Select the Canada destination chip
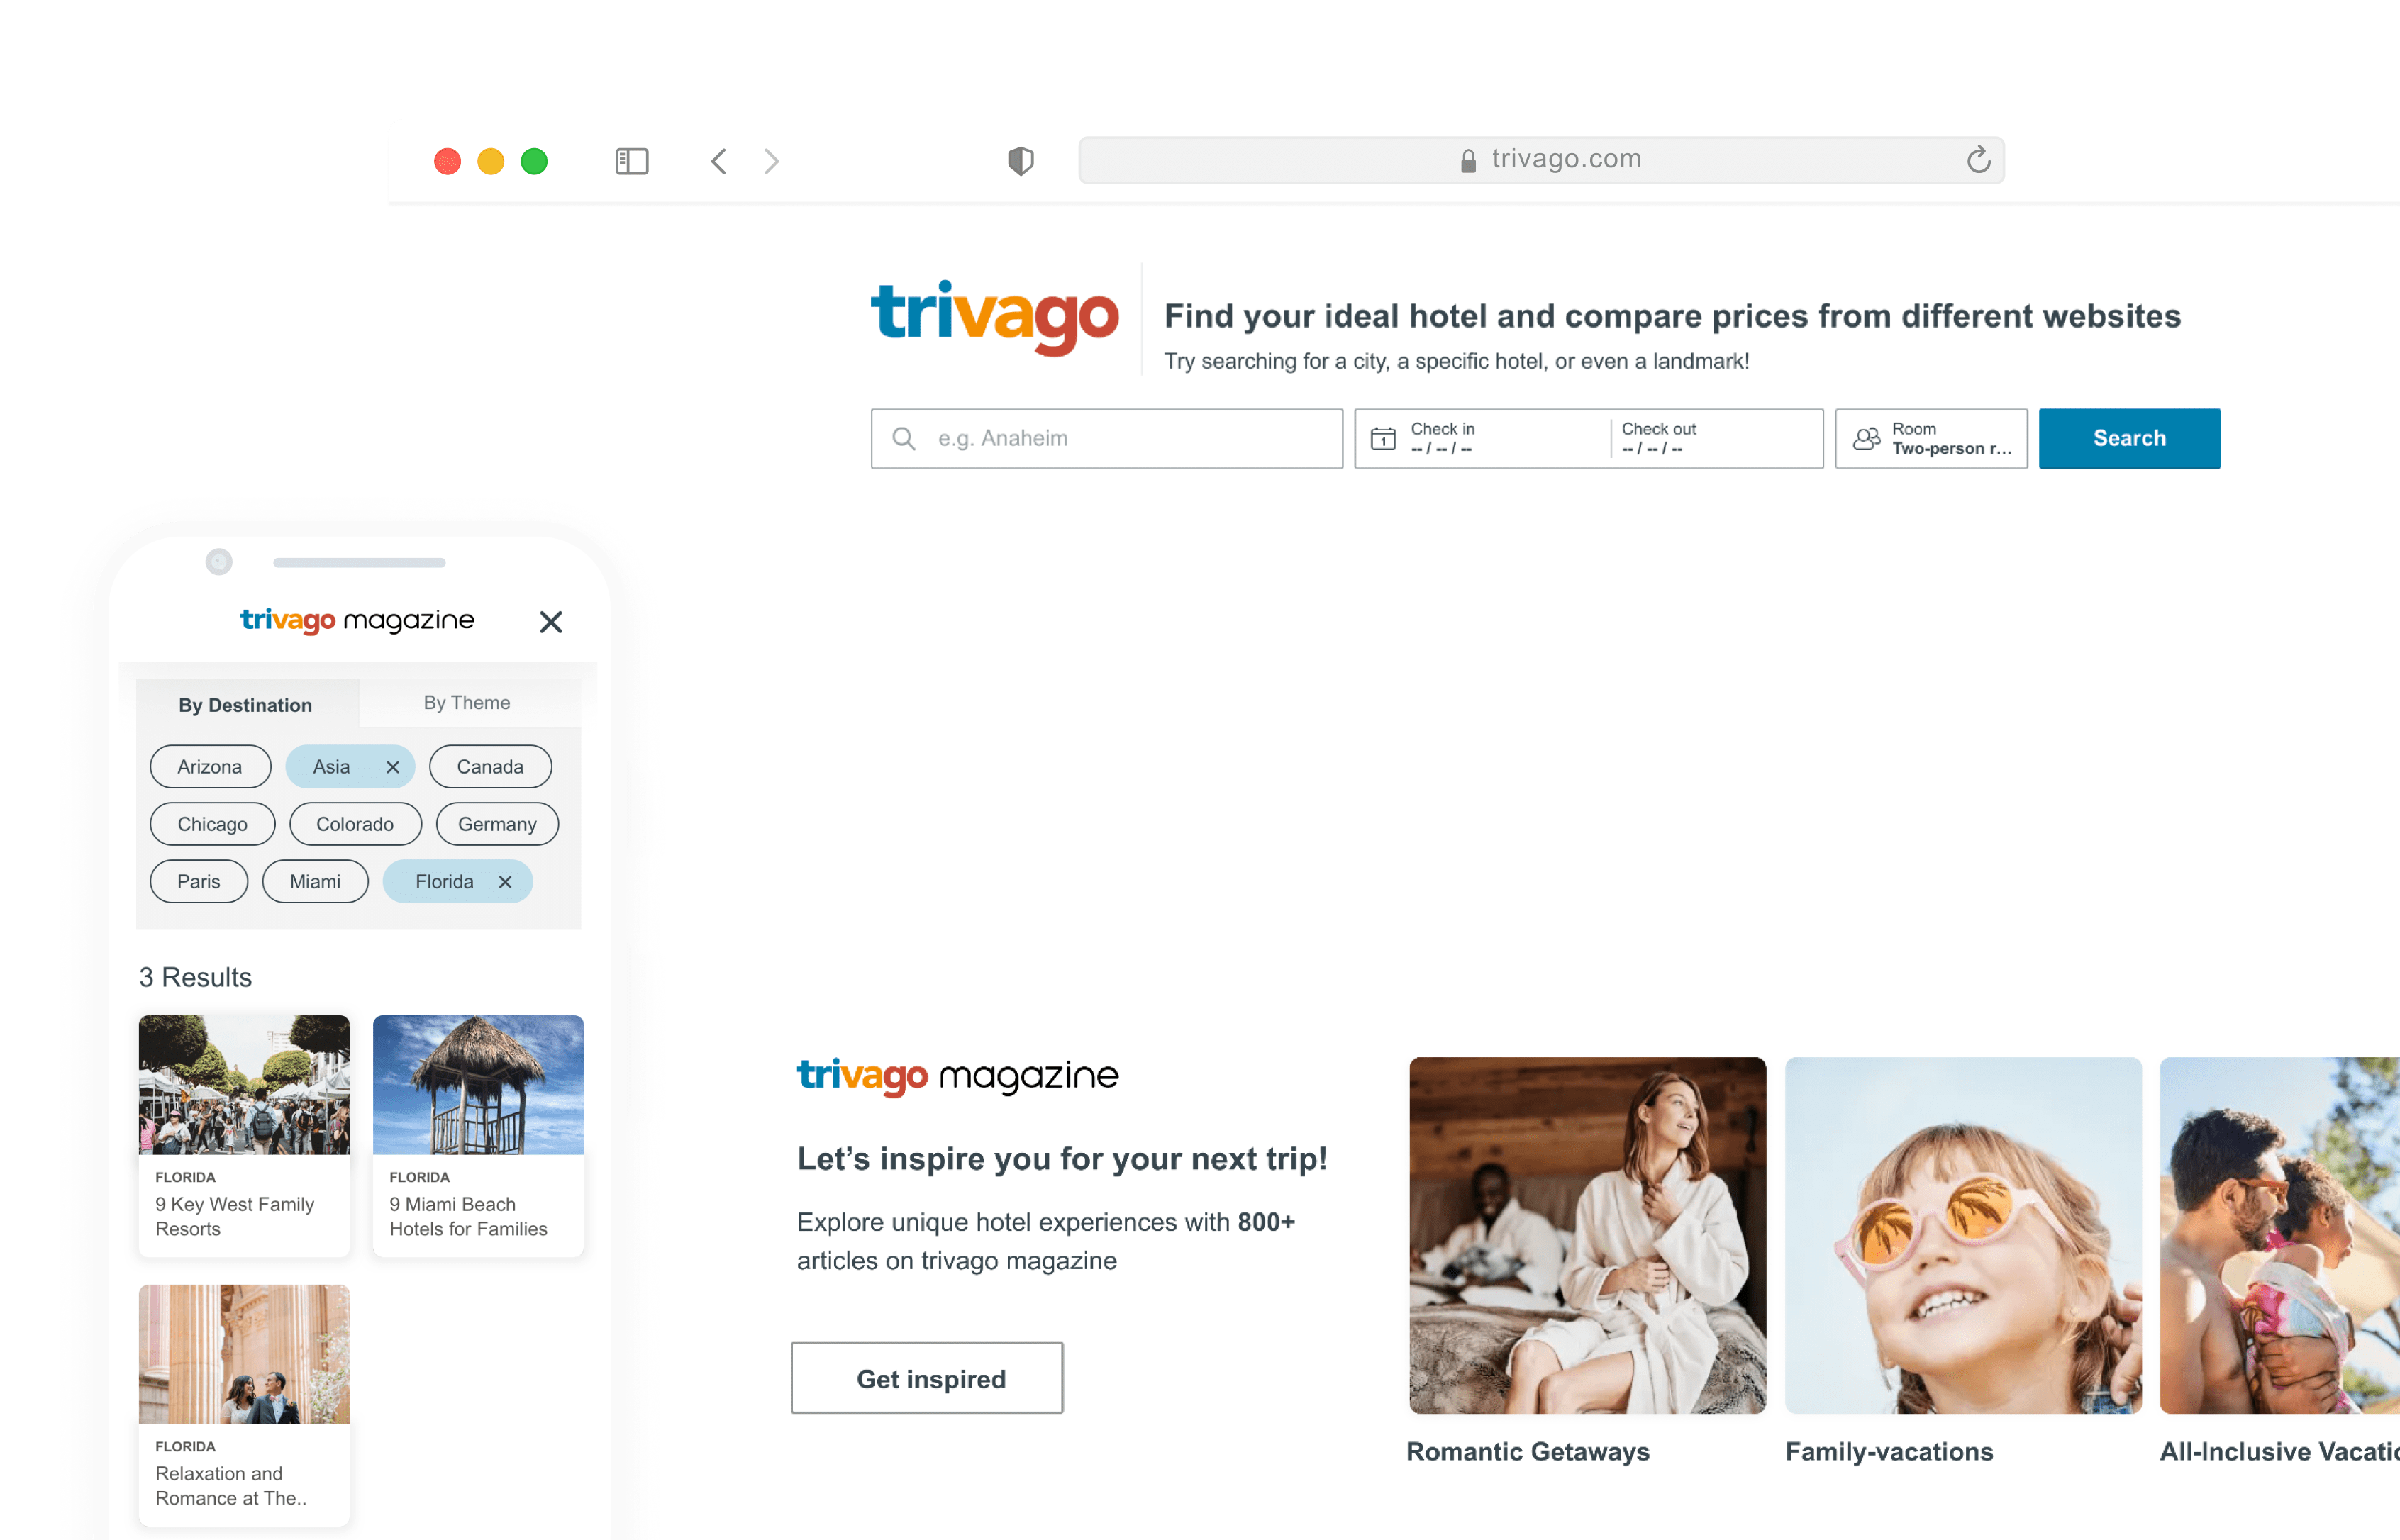 [x=490, y=767]
